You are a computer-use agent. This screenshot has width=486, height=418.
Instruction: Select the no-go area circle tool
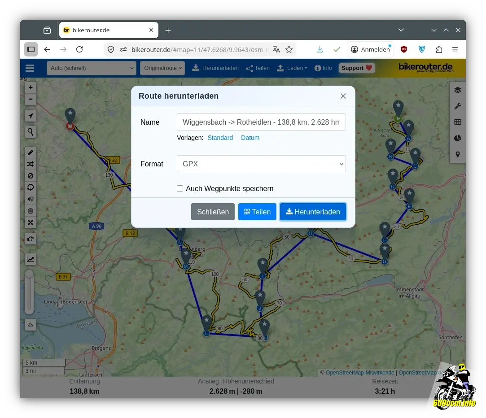[31, 176]
